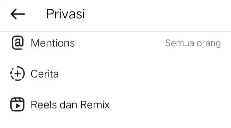Choose the story (Cerita) option icon
This screenshot has height=128, width=231.
point(17,74)
